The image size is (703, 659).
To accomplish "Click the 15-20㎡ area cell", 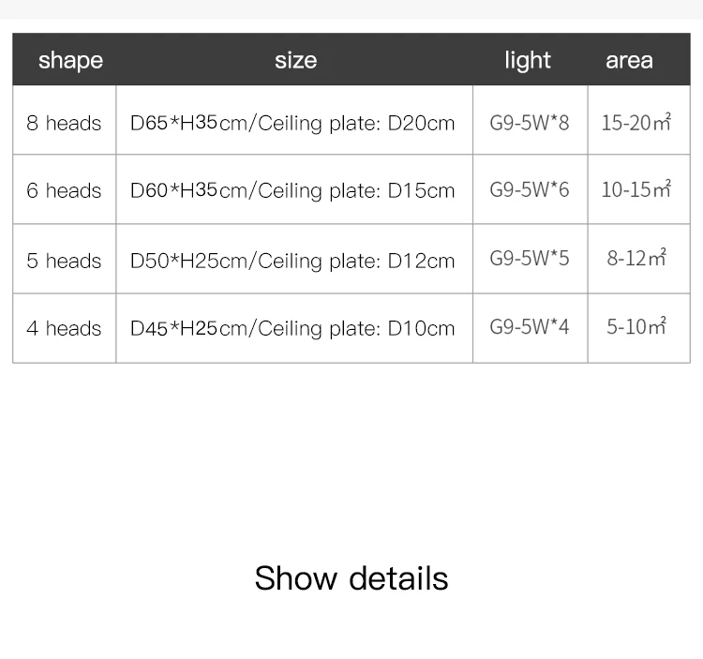I will [636, 122].
